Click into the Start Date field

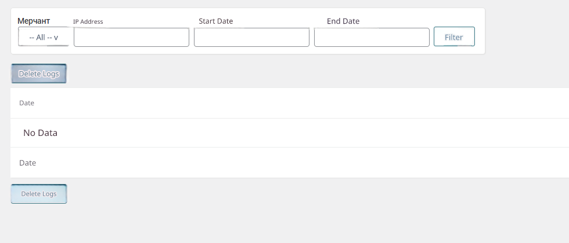pyautogui.click(x=251, y=37)
